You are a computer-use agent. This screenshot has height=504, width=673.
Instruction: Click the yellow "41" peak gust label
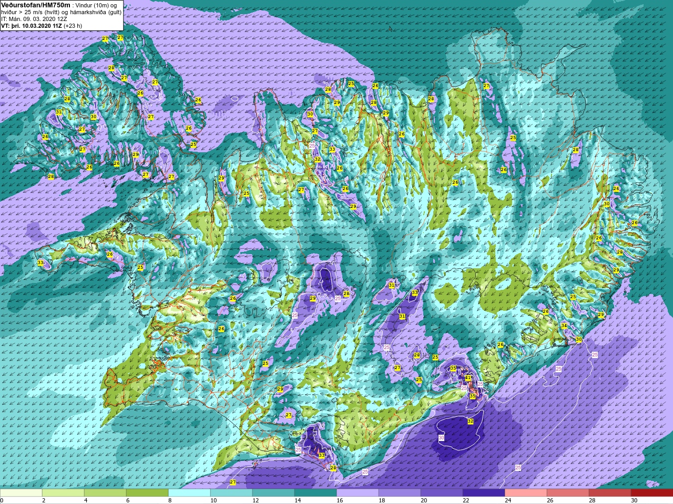coord(468,378)
